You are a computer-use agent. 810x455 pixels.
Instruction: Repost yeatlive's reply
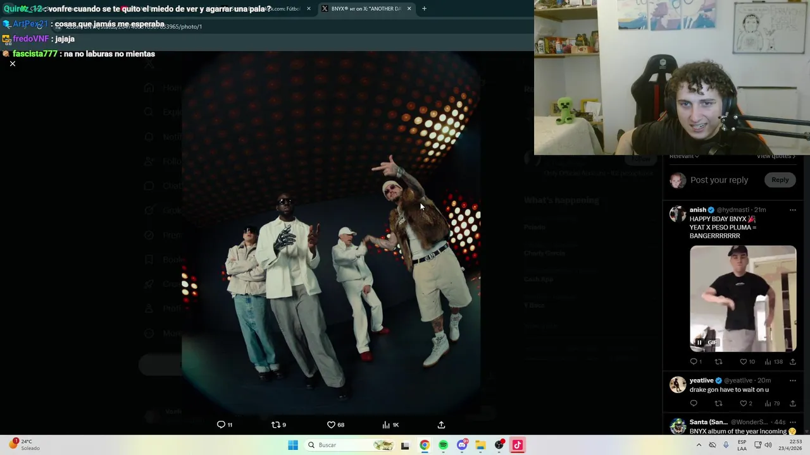pyautogui.click(x=718, y=403)
